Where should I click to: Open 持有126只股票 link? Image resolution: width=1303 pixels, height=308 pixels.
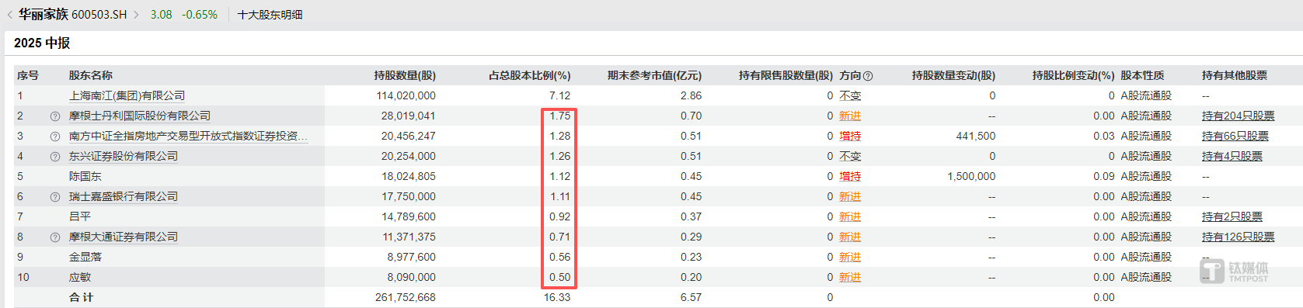point(1238,237)
